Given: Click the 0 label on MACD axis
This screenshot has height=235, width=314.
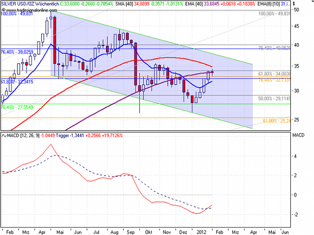Looking at the screenshot, I should (295, 195).
